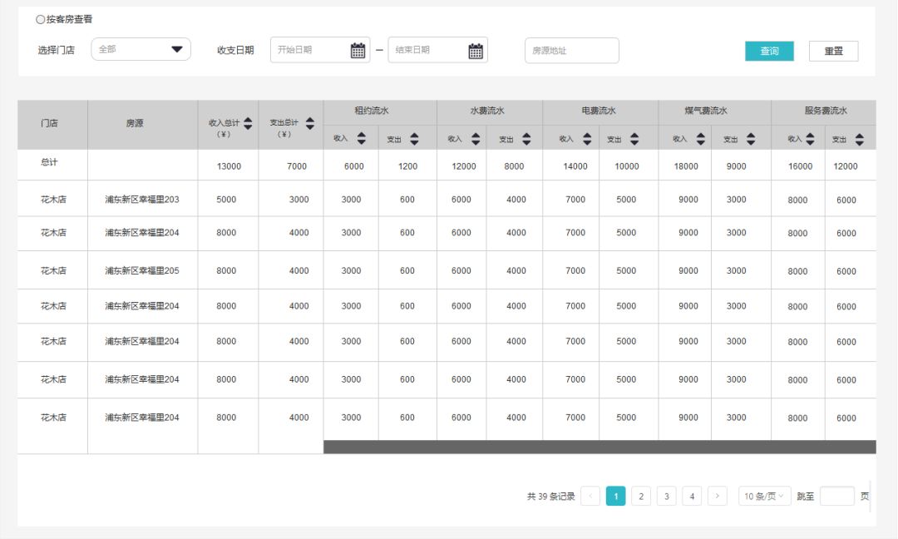Focus the 房源地址 address input field
The image size is (898, 539).
[571, 51]
